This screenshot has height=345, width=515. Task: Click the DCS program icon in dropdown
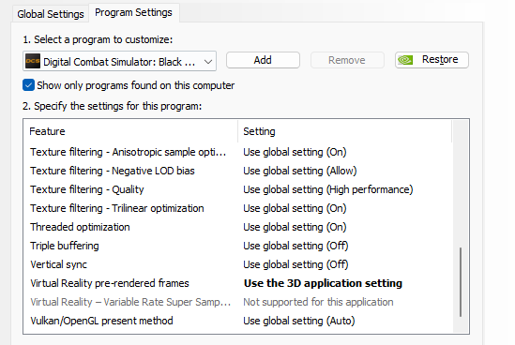click(x=33, y=61)
